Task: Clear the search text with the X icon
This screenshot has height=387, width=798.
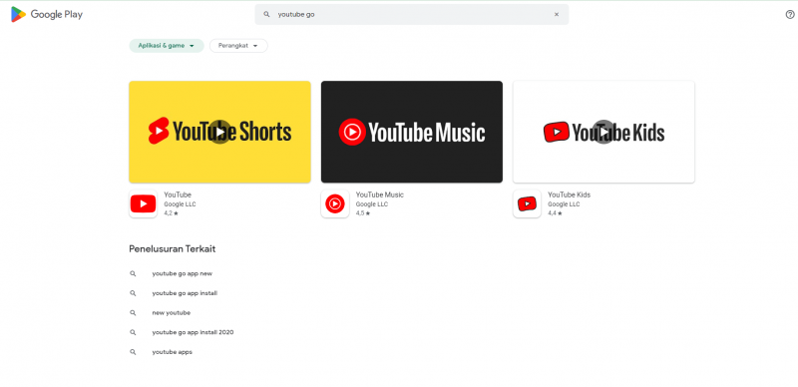Action: pos(557,14)
